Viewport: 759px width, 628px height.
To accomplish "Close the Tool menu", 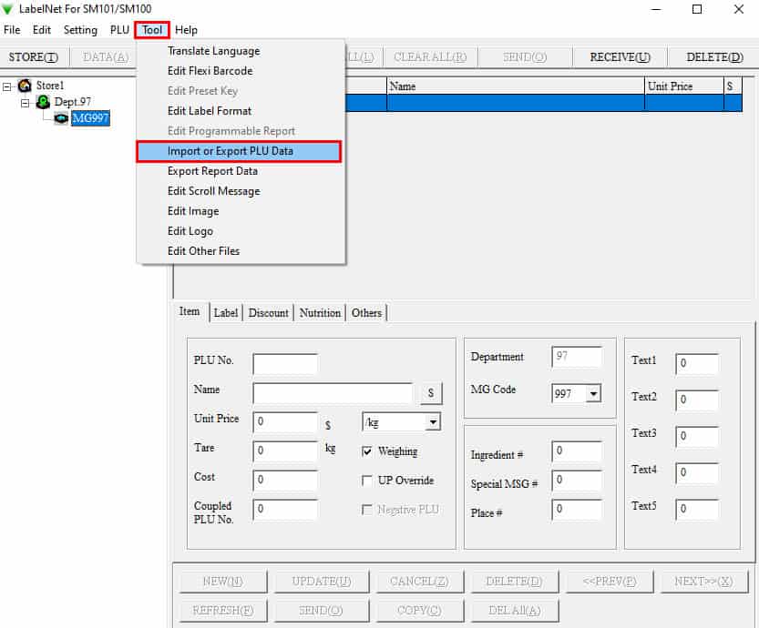I will coord(152,30).
